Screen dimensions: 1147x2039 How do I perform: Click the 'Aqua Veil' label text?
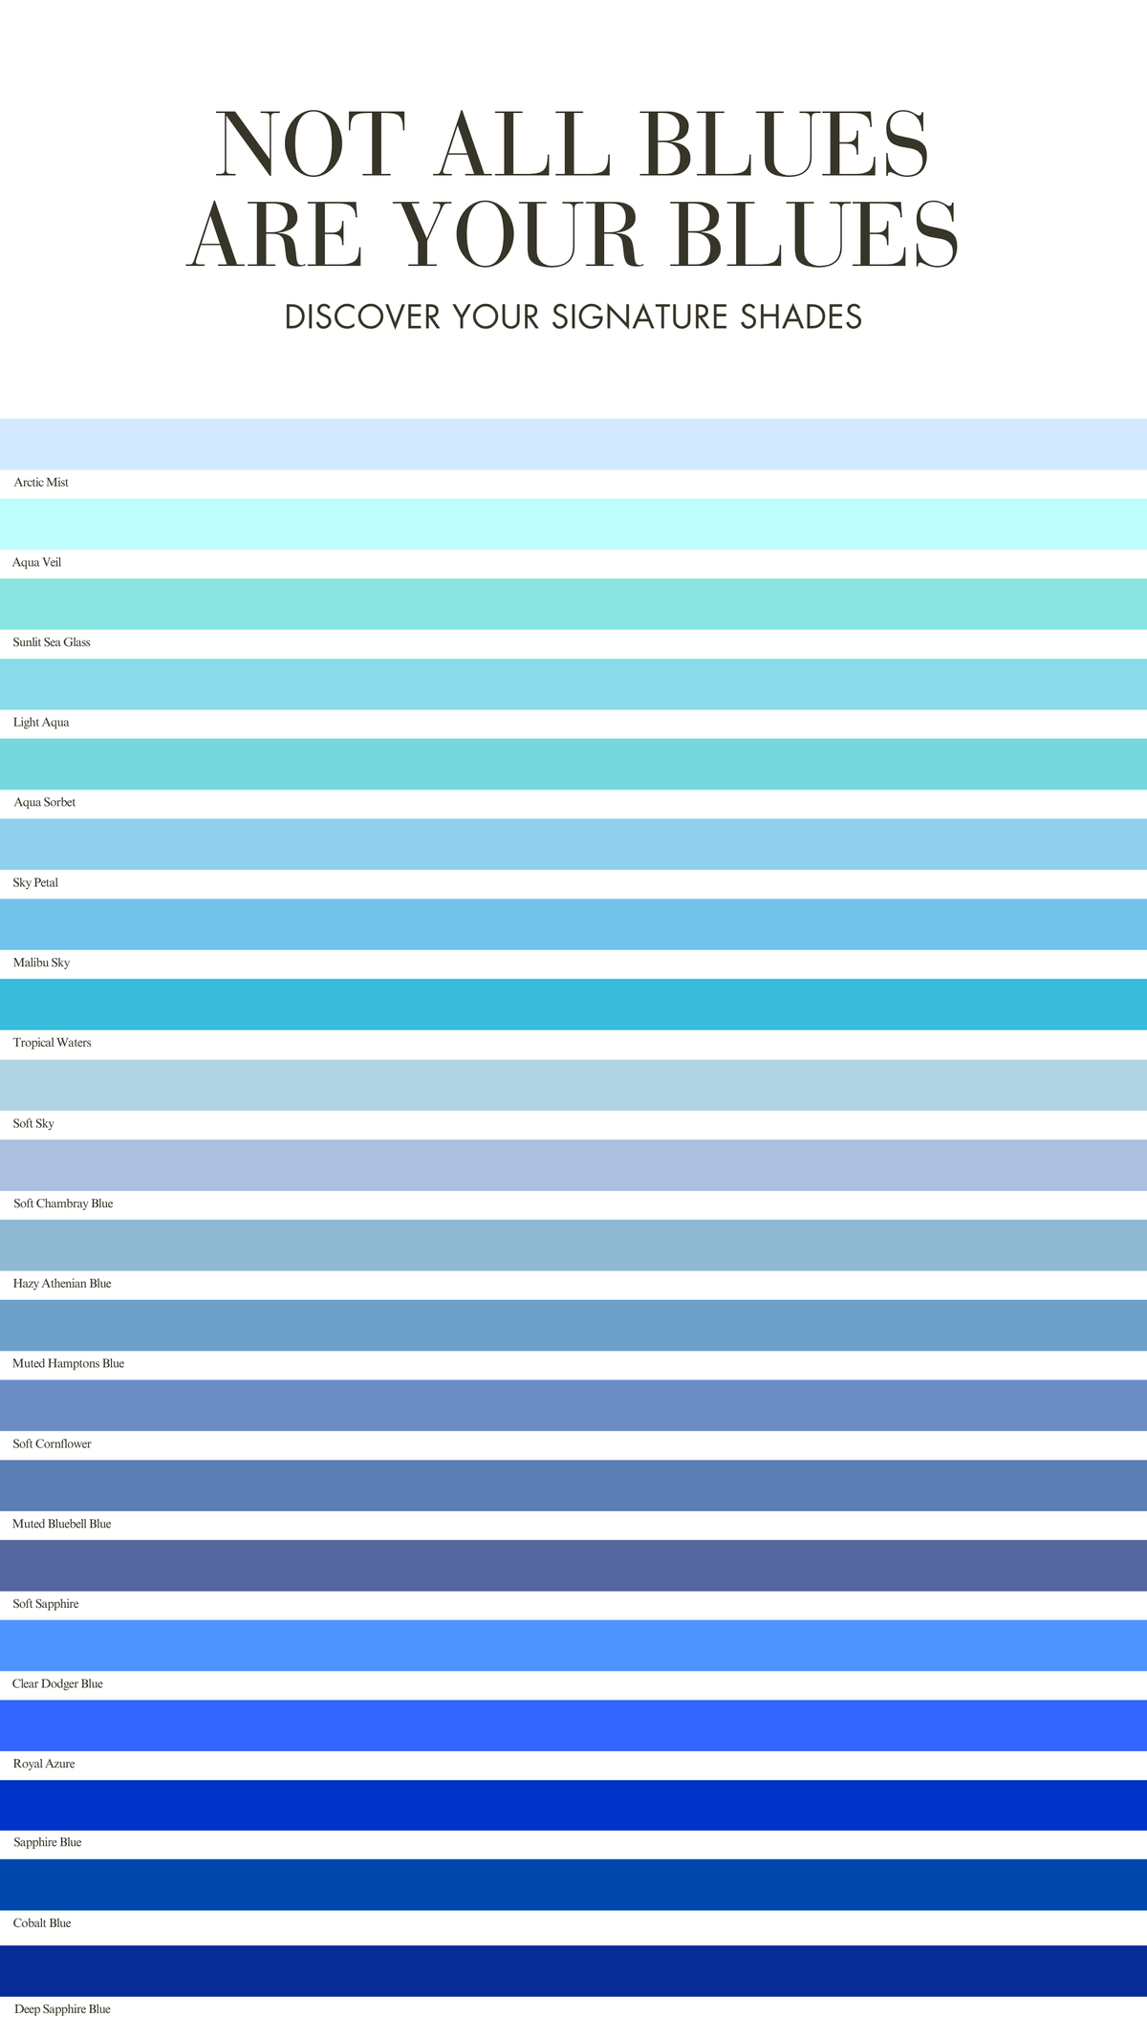point(36,563)
